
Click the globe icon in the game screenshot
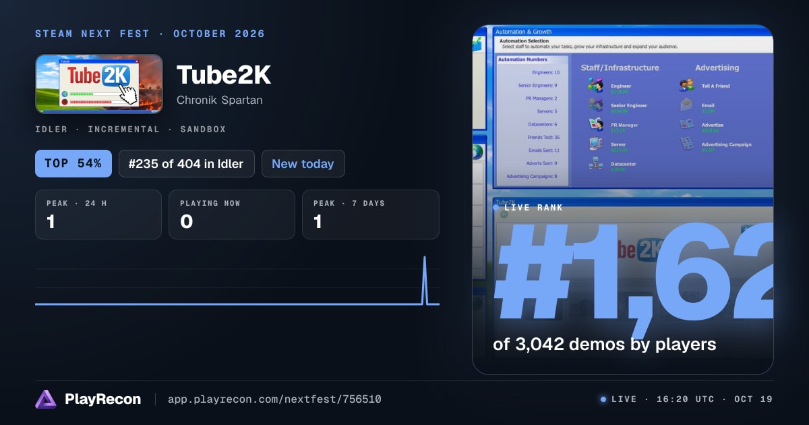(x=479, y=151)
